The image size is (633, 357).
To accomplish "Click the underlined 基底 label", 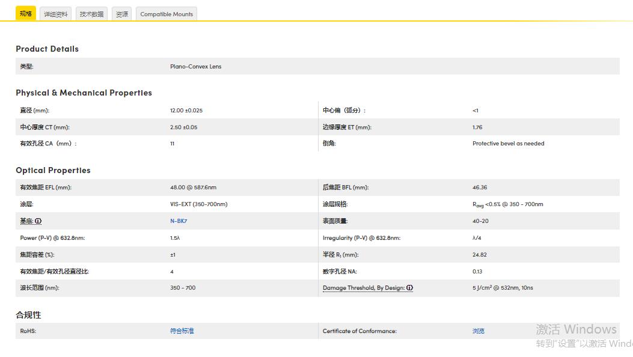I will pos(26,221).
